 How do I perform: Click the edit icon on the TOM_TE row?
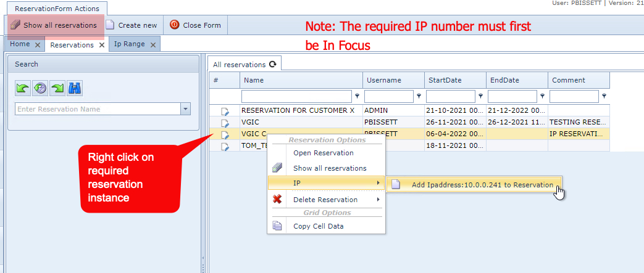(225, 146)
